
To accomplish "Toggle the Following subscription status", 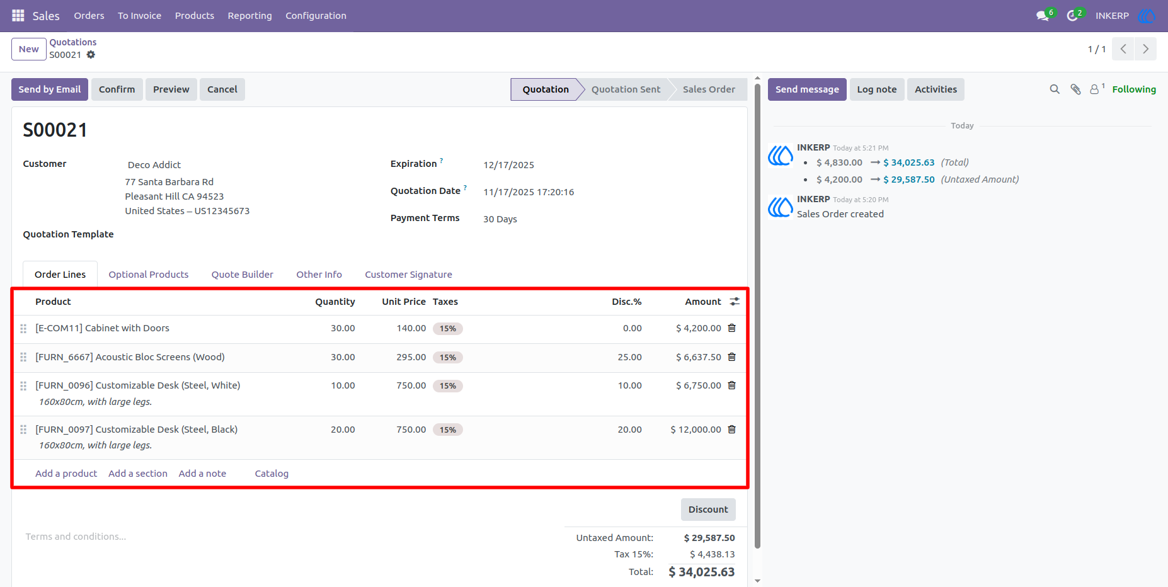I will pos(1134,89).
